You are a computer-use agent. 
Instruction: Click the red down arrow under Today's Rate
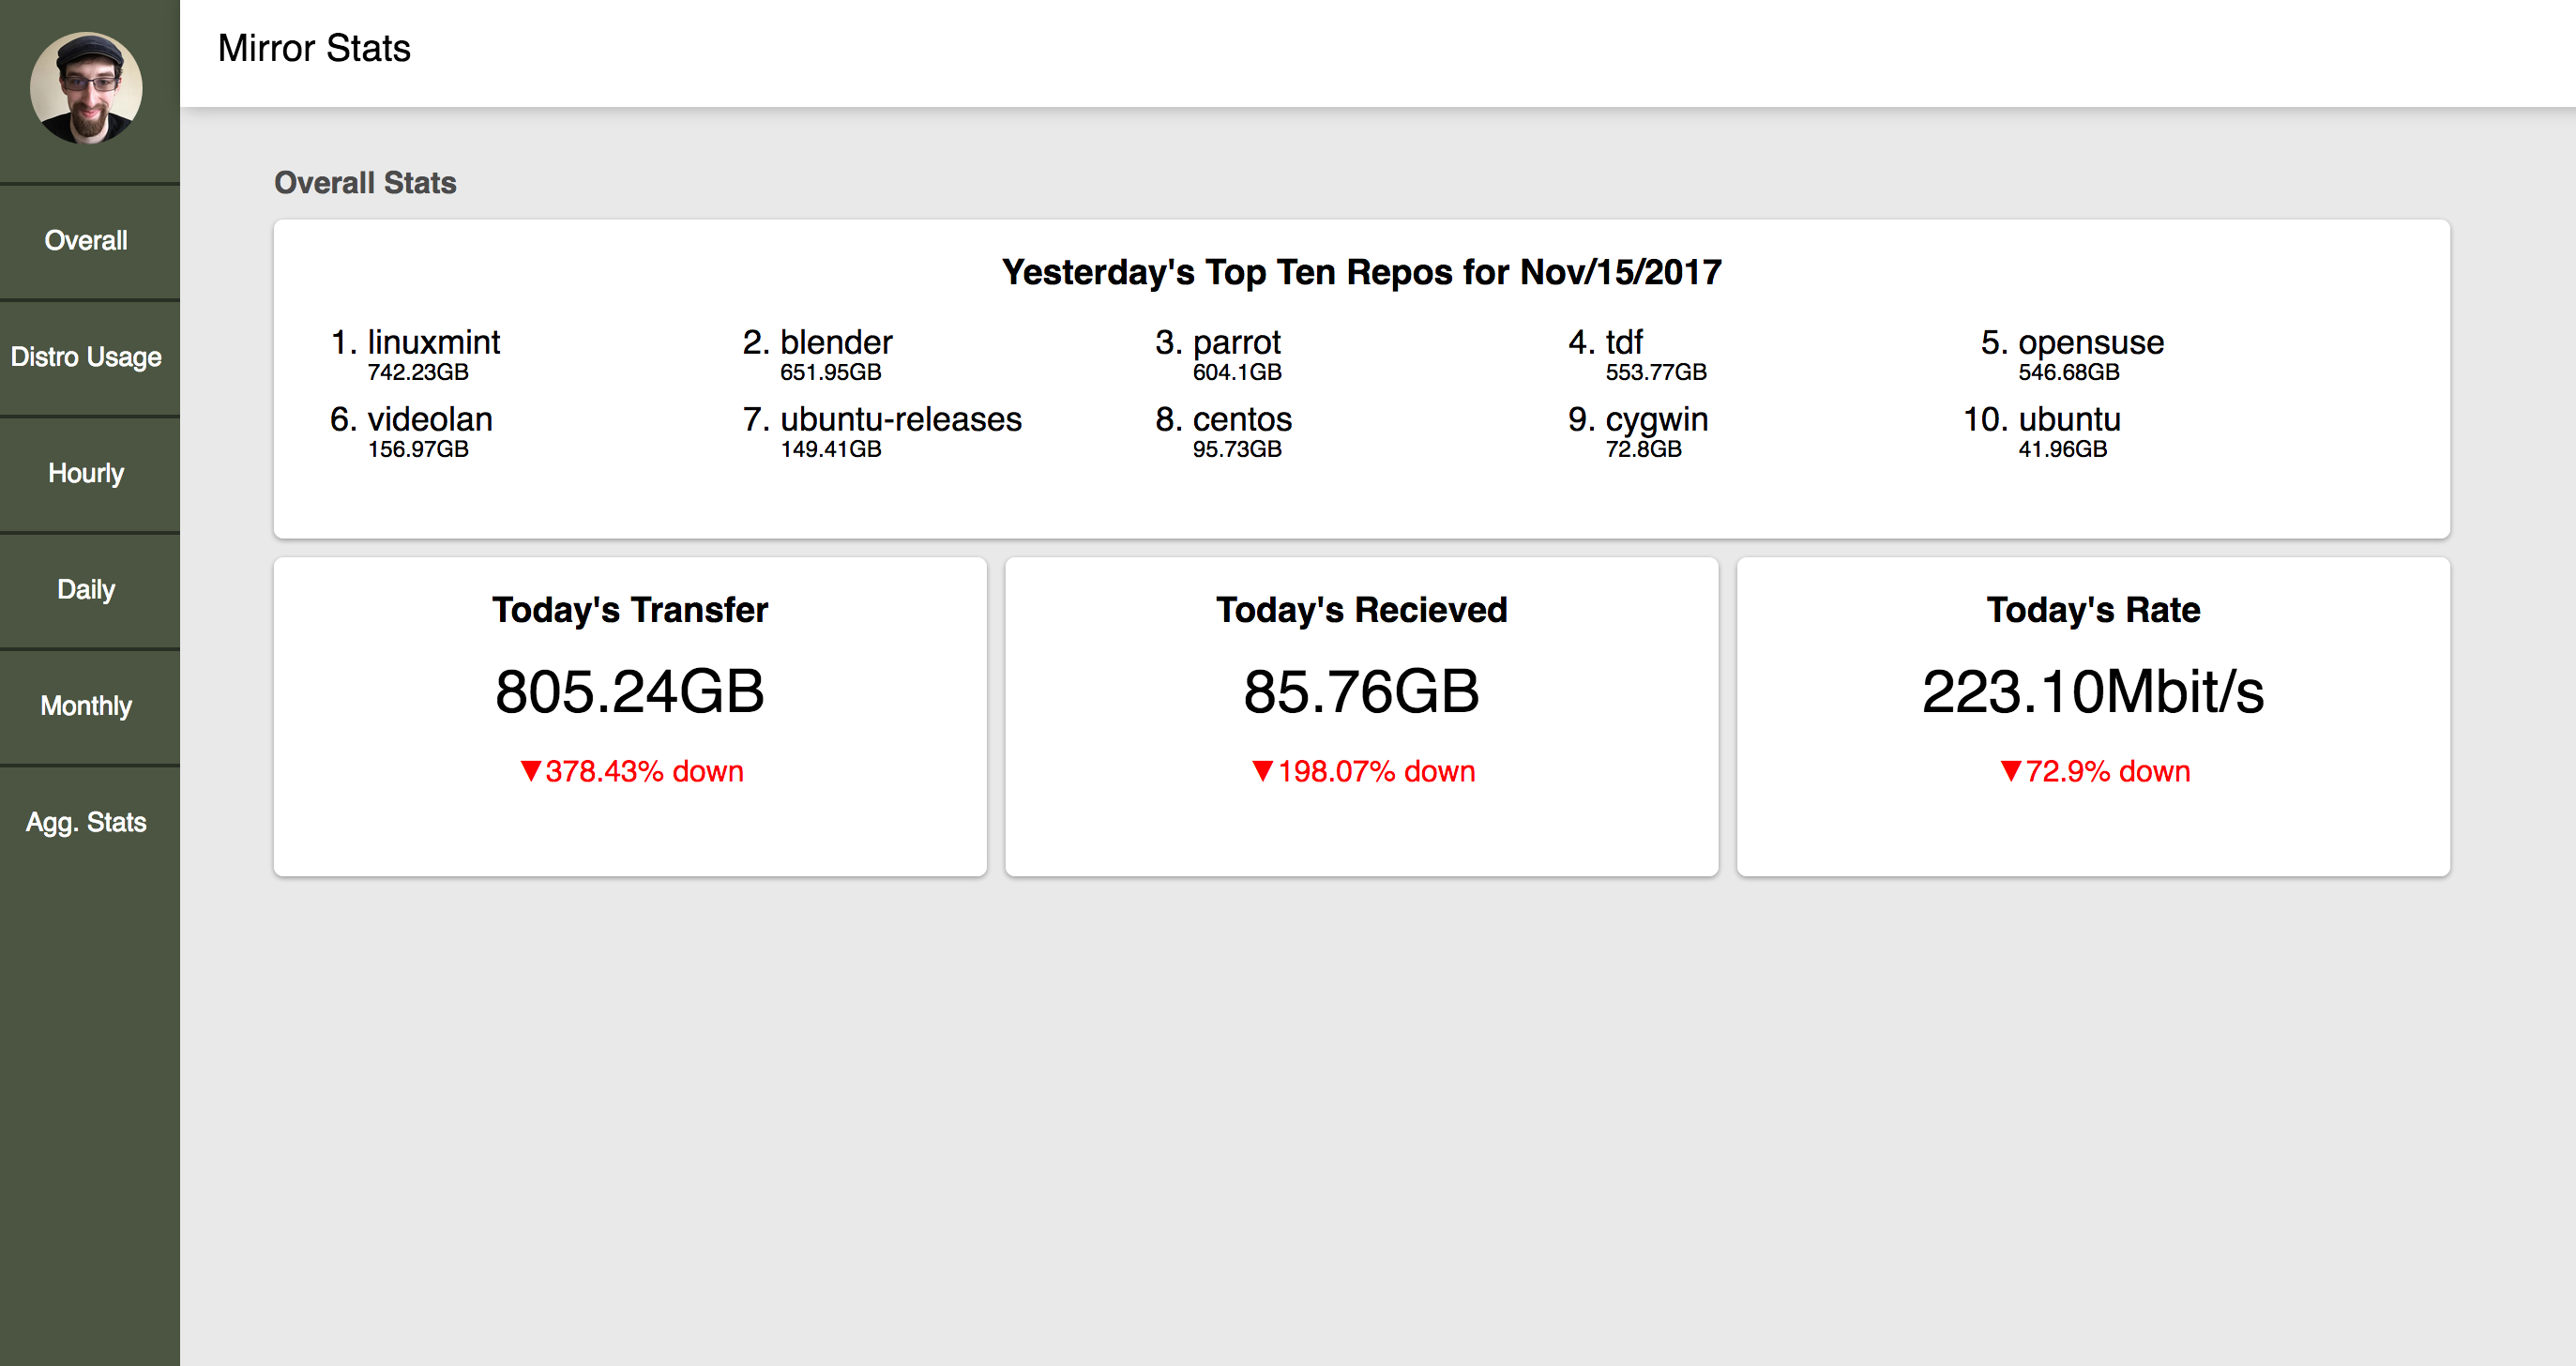coord(2011,771)
